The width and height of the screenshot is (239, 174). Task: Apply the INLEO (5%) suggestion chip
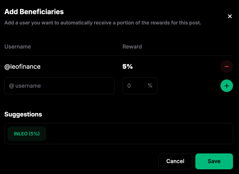pyautogui.click(x=27, y=134)
